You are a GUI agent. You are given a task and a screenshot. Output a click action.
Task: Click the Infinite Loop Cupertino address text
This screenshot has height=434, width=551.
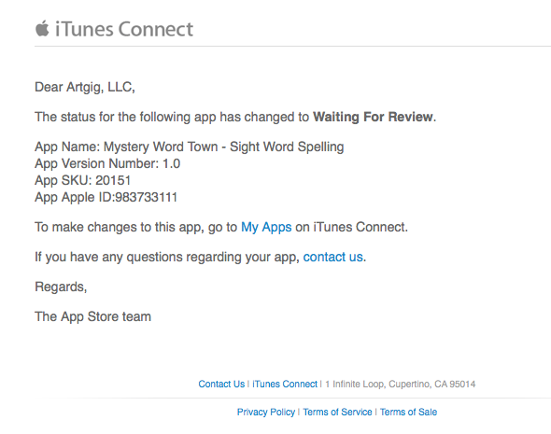pos(401,384)
